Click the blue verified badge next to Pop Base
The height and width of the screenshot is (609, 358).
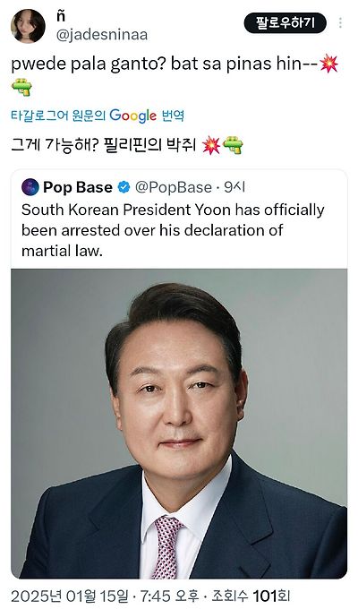(x=124, y=187)
